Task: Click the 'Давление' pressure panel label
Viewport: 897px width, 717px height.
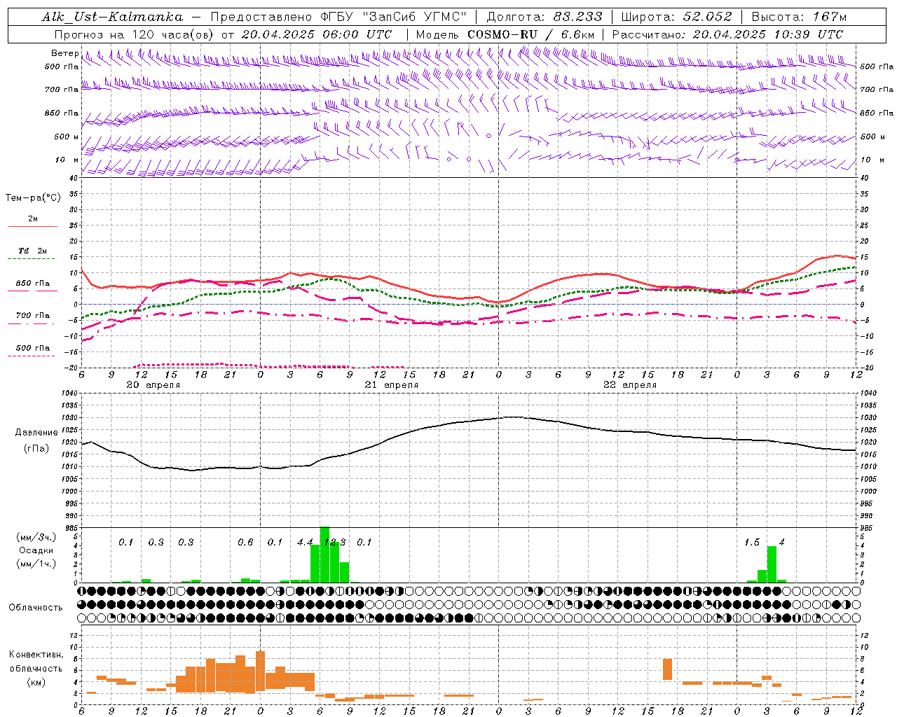Action: click(36, 433)
